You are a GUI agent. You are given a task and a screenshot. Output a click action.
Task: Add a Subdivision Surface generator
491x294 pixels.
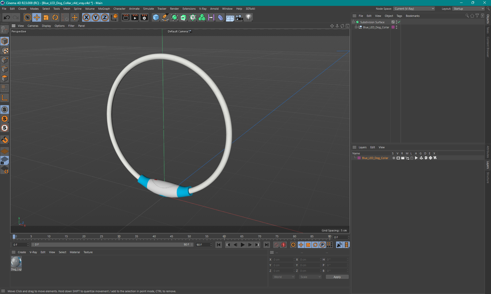tap(174, 17)
